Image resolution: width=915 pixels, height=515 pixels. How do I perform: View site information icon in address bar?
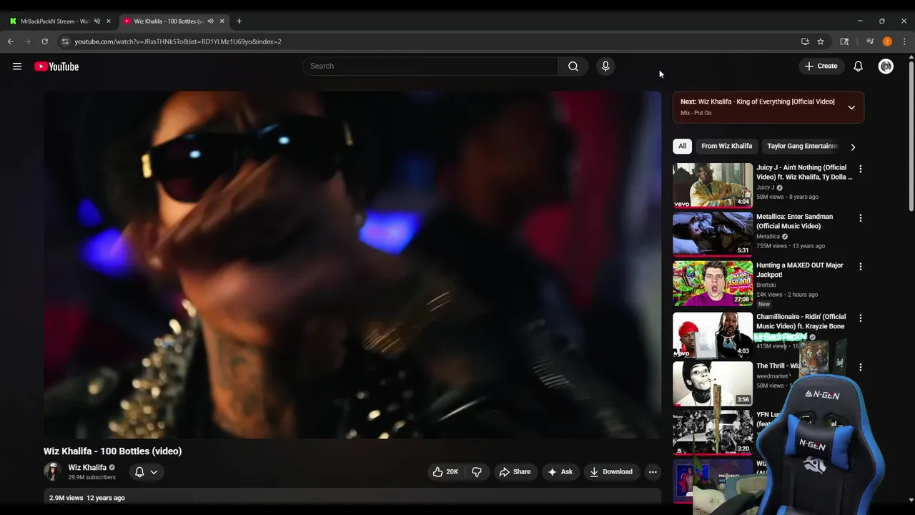pos(65,41)
